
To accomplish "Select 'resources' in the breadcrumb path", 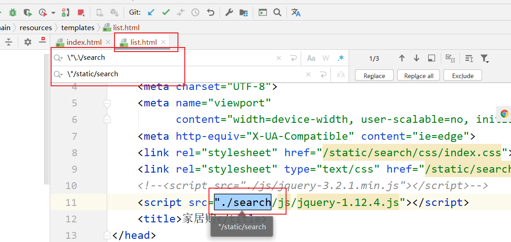I will (36, 28).
